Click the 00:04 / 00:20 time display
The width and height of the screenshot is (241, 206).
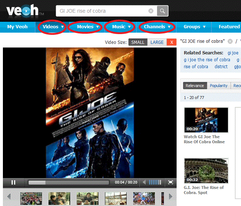pyautogui.click(x=126, y=182)
